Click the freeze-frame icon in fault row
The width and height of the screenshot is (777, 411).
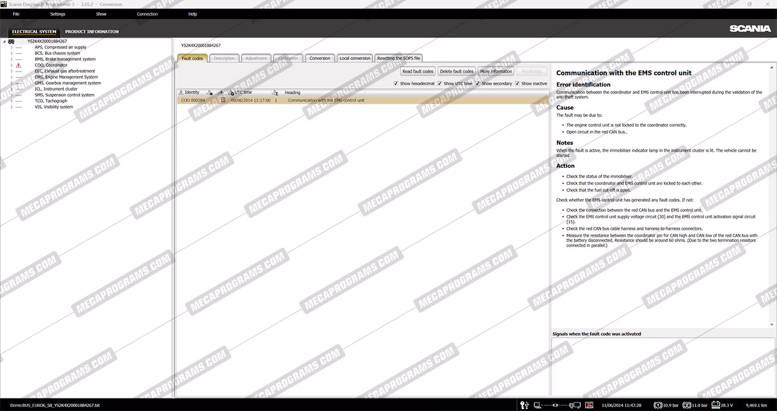click(224, 100)
